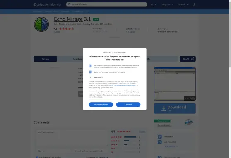Open Manage options in the consent dialog
The width and height of the screenshot is (231, 158).
(x=101, y=105)
